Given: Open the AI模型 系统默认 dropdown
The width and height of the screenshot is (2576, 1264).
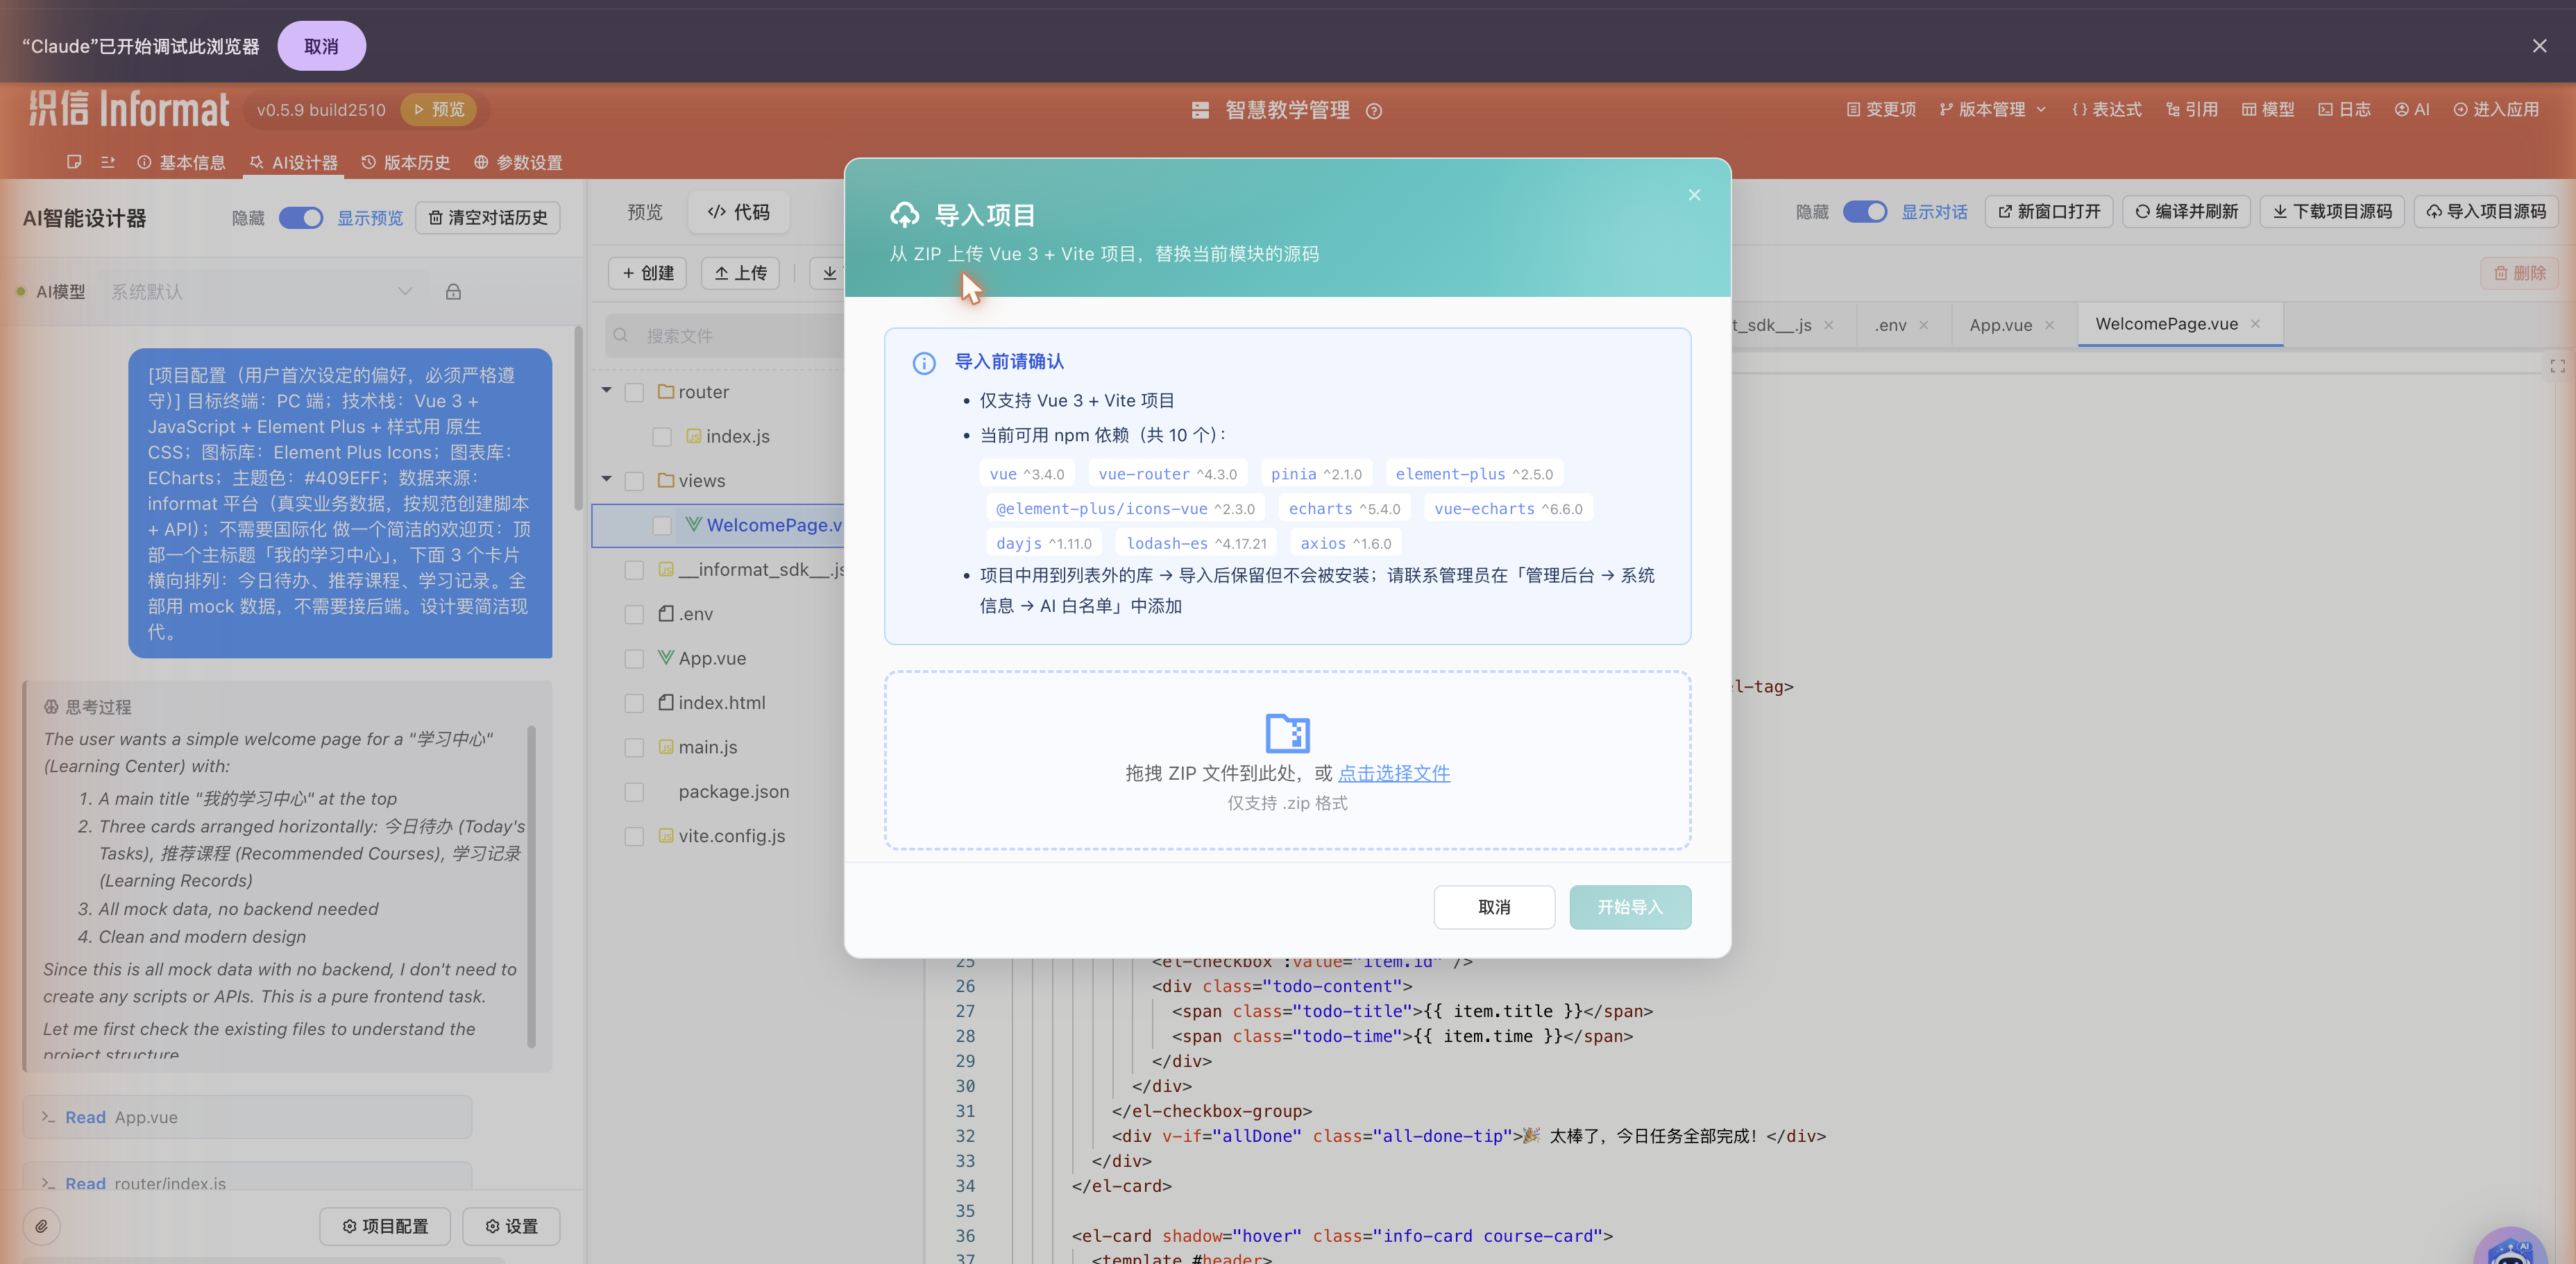Looking at the screenshot, I should (x=262, y=292).
